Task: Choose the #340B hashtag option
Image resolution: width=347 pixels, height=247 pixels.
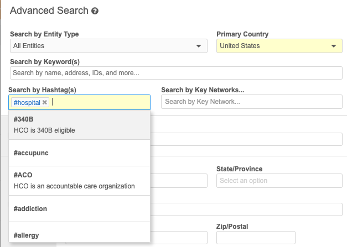Action: pos(79,125)
